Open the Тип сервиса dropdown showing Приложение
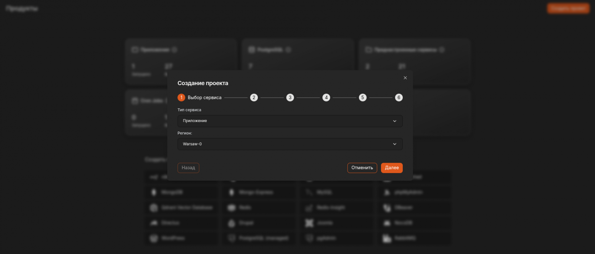This screenshot has height=254, width=595. tap(290, 121)
